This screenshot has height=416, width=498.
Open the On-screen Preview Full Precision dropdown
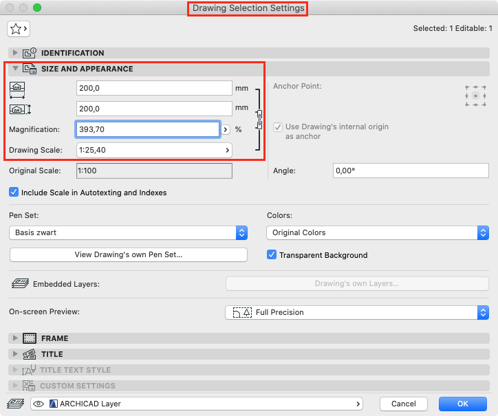[357, 312]
